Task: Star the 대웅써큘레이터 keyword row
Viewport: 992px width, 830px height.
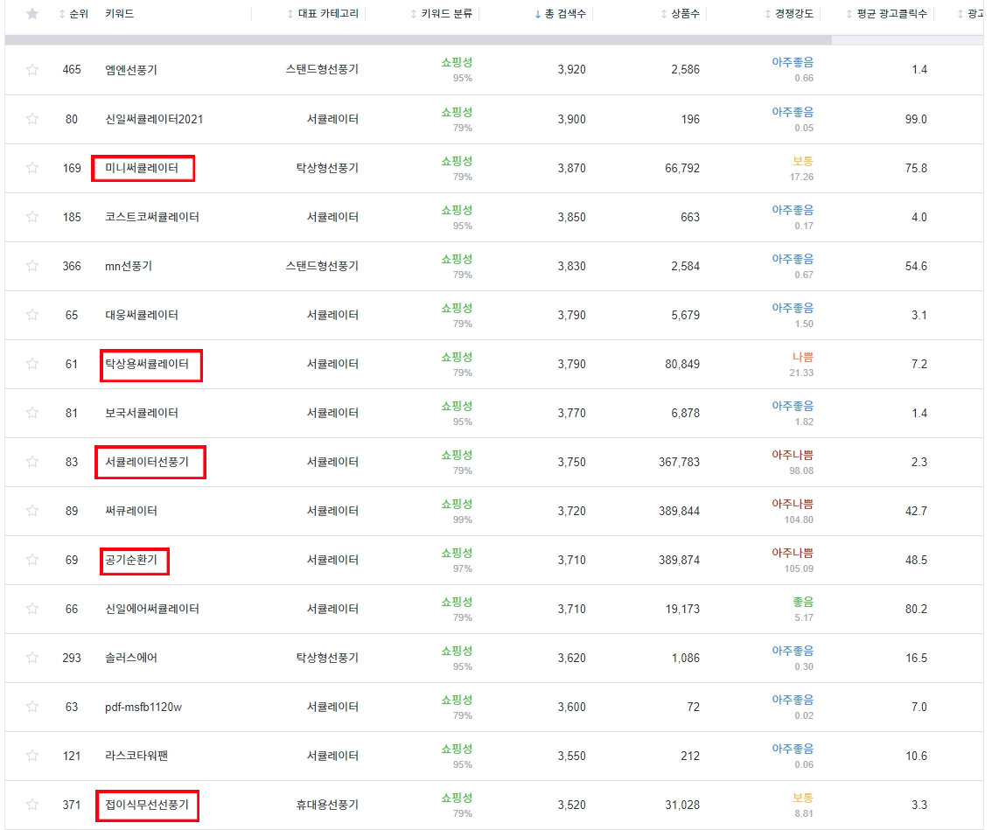Action: click(x=32, y=315)
